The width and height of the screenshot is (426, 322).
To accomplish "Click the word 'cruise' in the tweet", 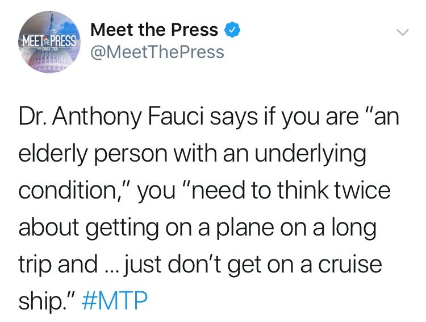I will coord(350,265).
